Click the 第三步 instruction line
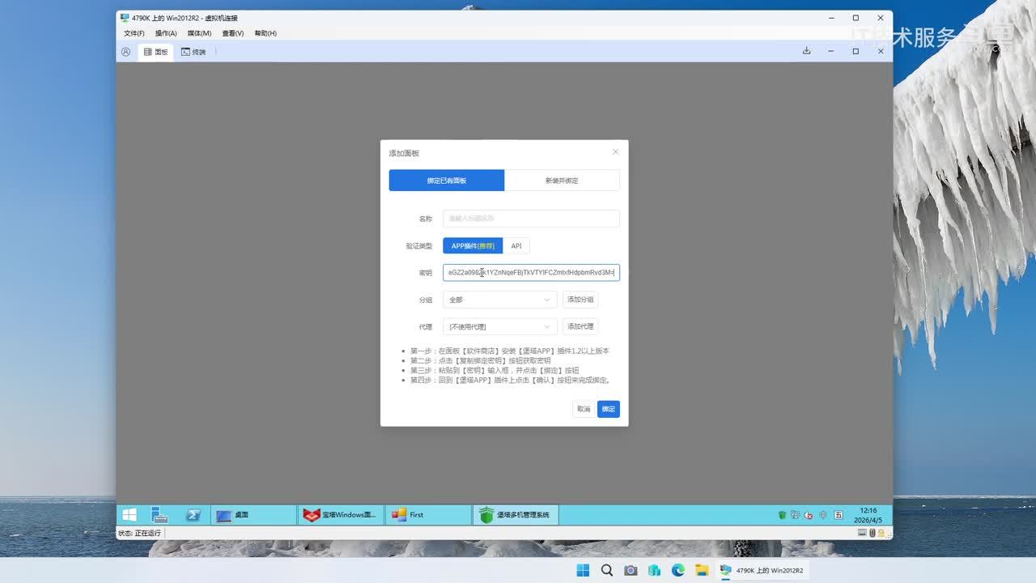The image size is (1036, 583). pyautogui.click(x=495, y=371)
